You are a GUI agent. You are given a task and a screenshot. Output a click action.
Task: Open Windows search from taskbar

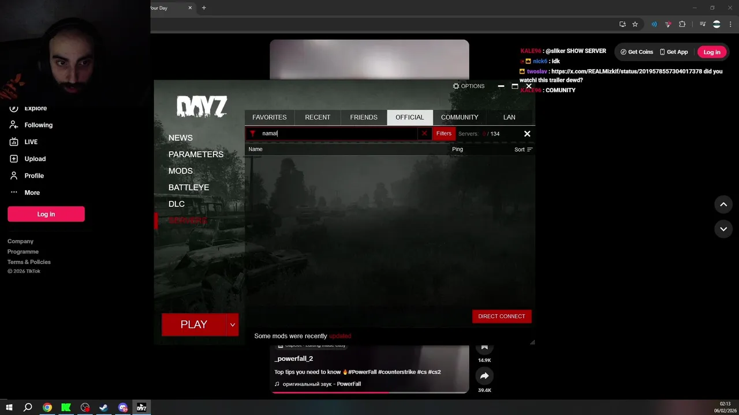[28, 408]
